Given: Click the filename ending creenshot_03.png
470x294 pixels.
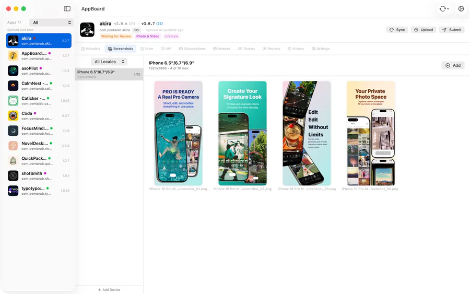Looking at the screenshot, I should [x=307, y=189].
